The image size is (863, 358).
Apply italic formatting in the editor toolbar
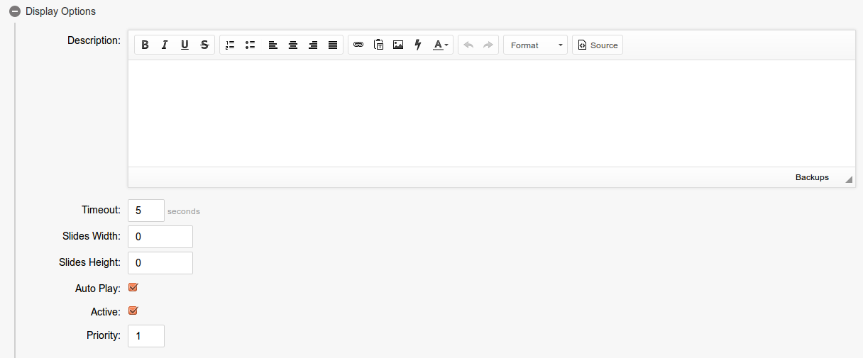pos(165,45)
